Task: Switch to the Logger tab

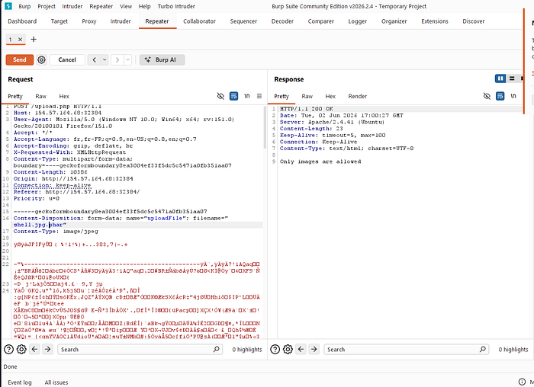Action: point(358,21)
